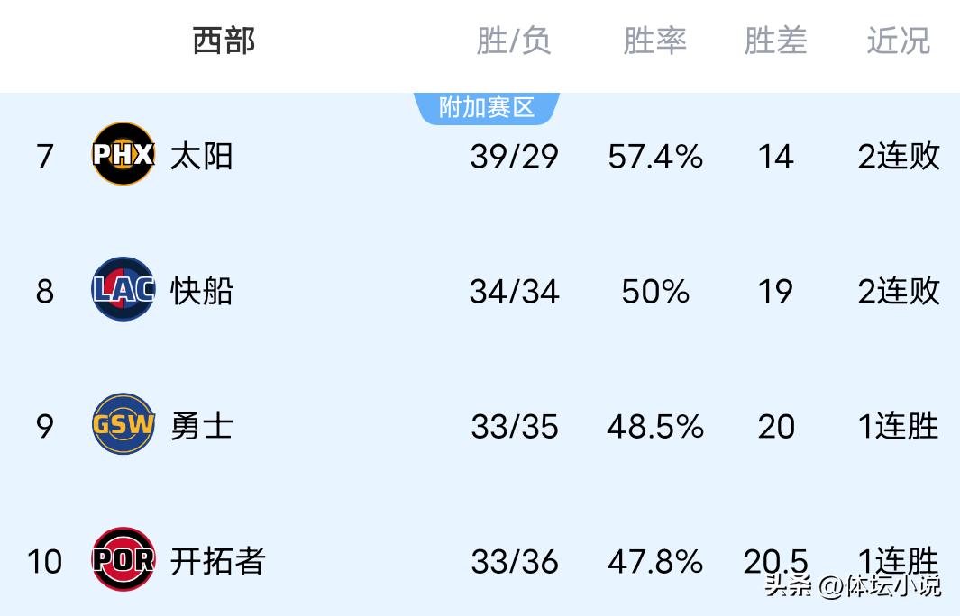Click the 胜差 column header
This screenshot has width=960, height=616.
[775, 41]
